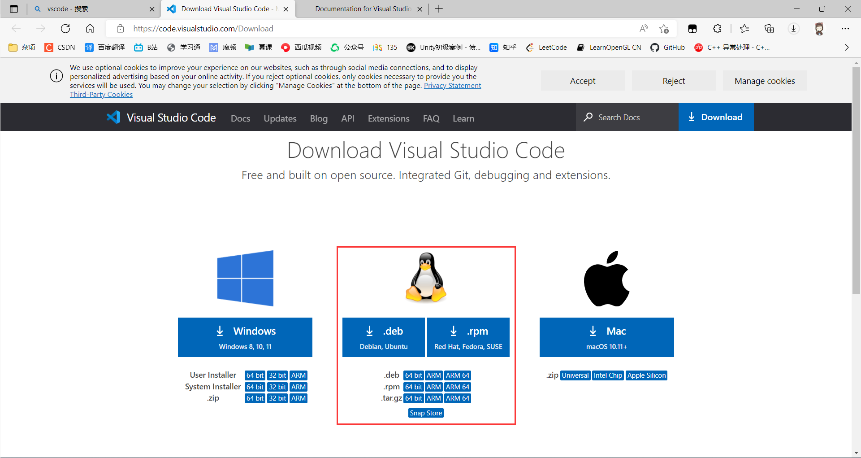View browser downloads
The height and width of the screenshot is (458, 861).
794,28
